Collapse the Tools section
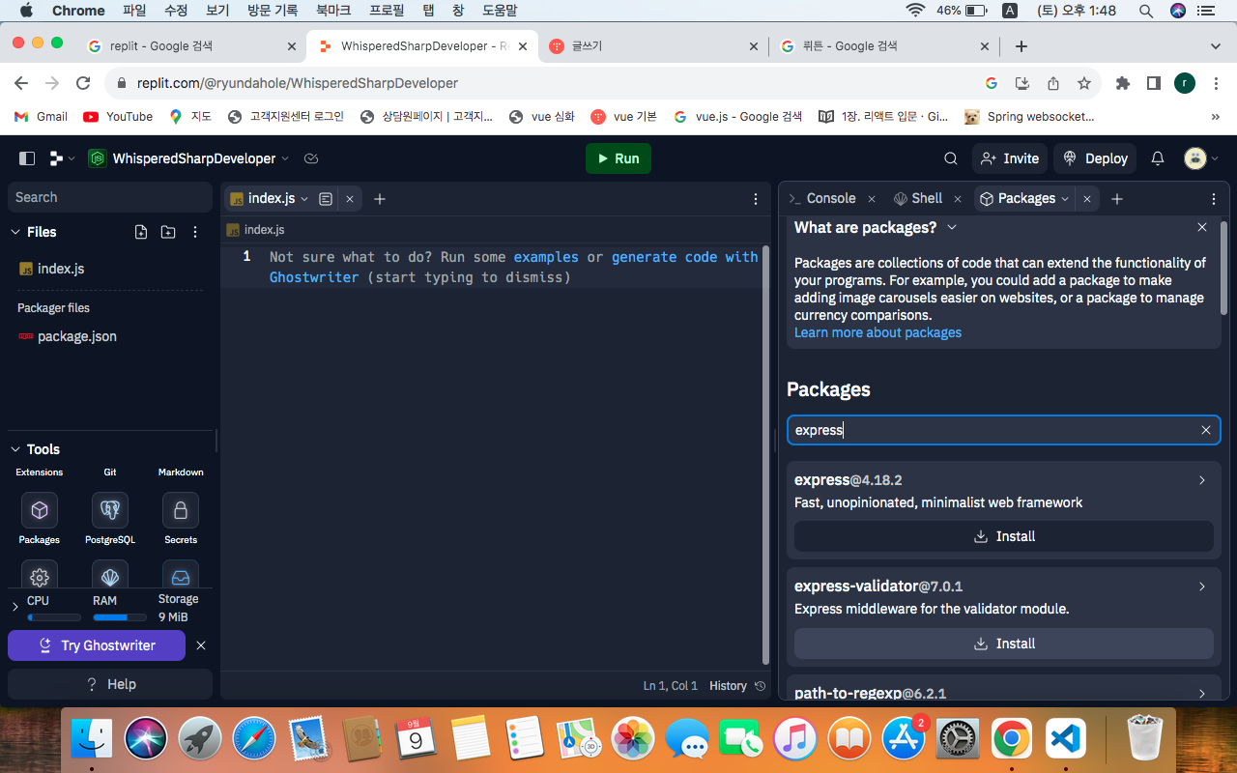 [15, 449]
